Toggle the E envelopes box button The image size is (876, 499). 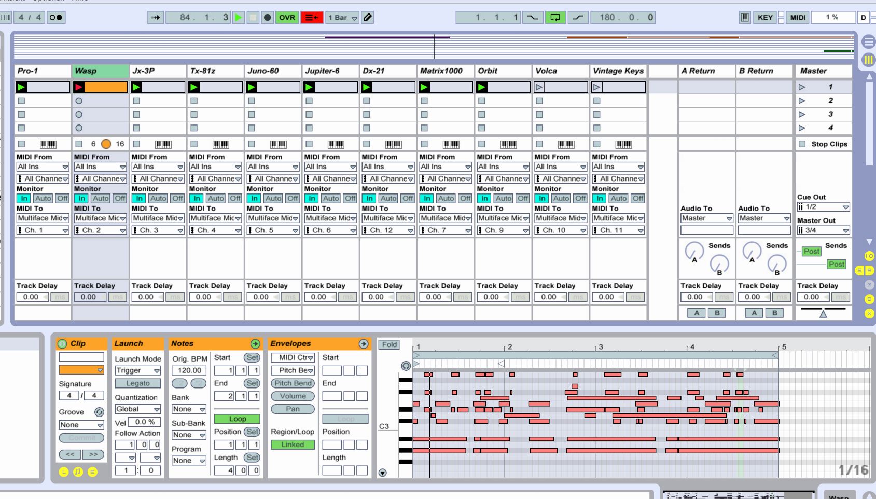pyautogui.click(x=92, y=472)
